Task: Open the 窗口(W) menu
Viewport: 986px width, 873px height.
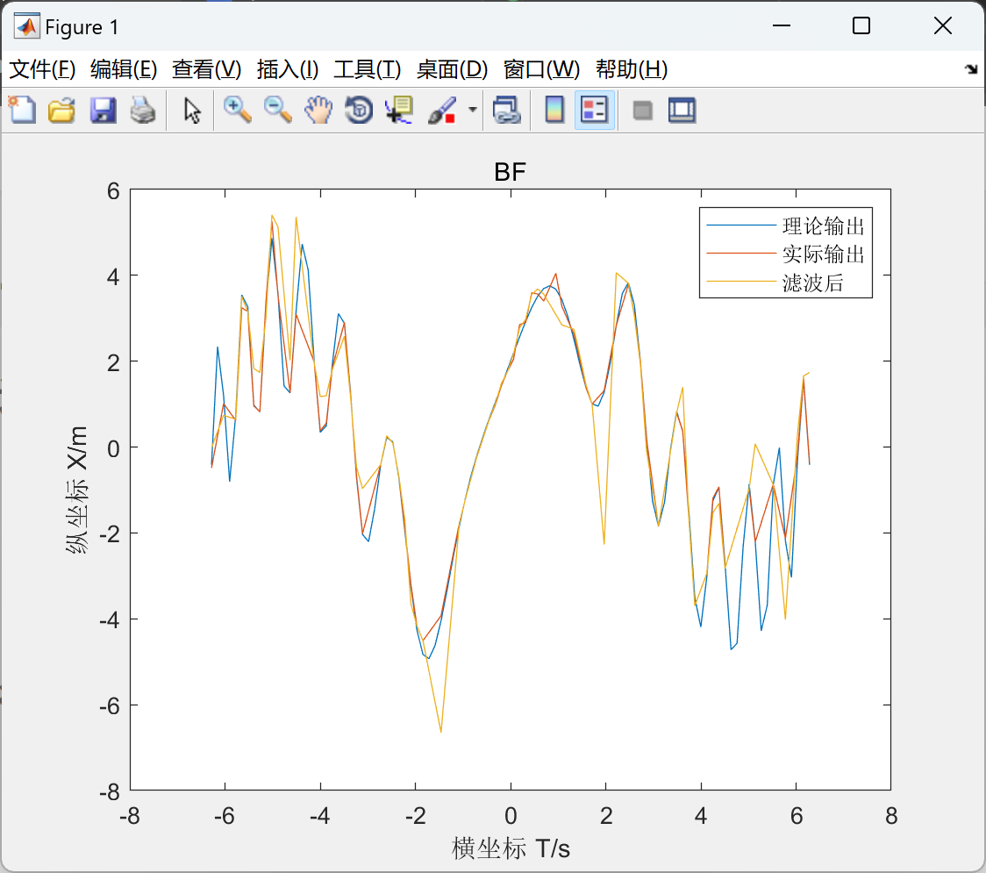Action: click(x=541, y=69)
